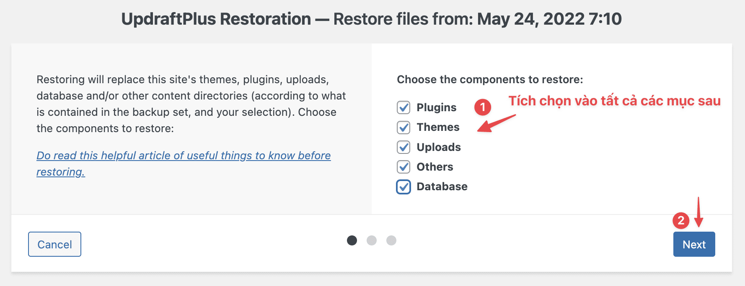Click the third step indicator dot

[391, 240]
